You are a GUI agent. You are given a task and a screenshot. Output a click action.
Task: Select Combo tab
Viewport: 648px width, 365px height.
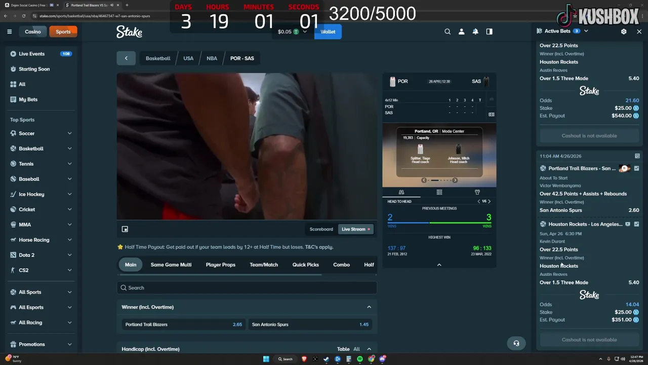342,265
